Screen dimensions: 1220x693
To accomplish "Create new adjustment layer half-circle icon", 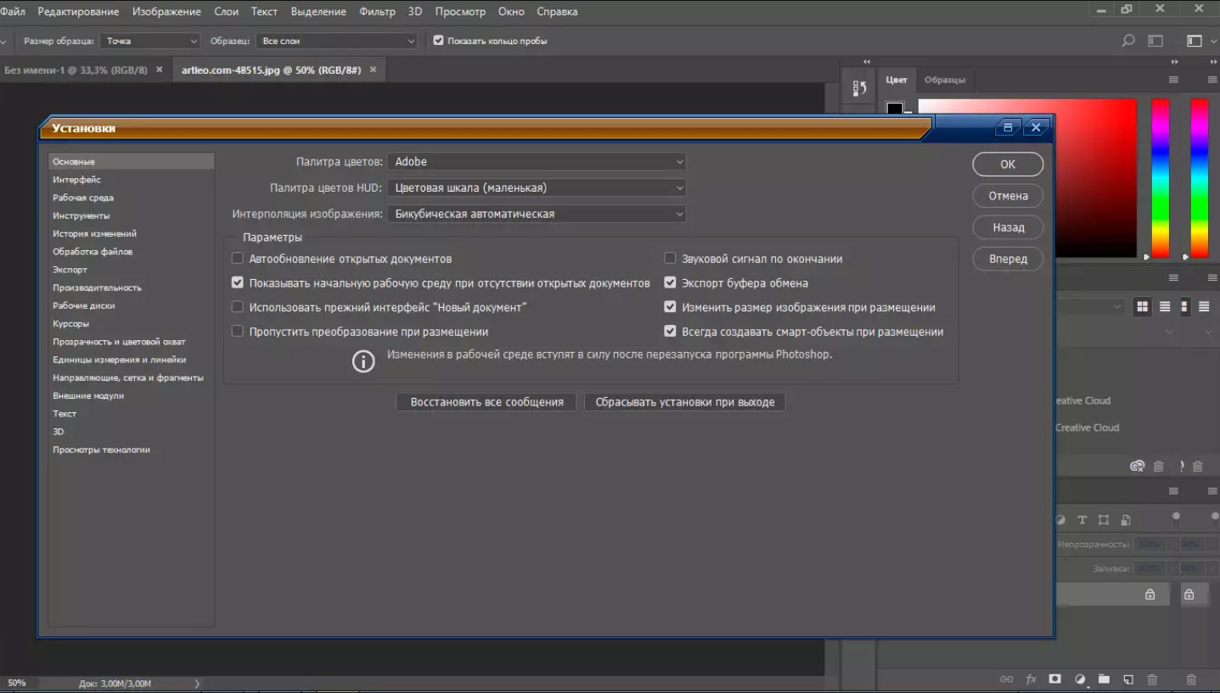I will 1080,679.
